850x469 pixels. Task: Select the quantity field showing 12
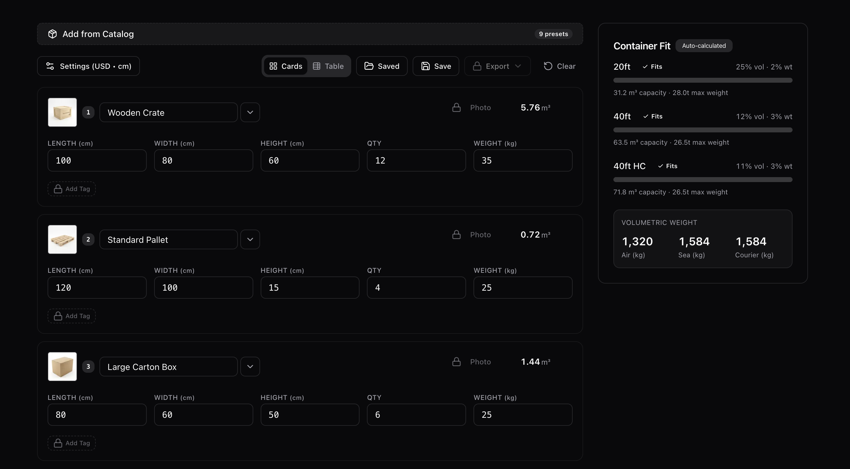click(x=416, y=160)
